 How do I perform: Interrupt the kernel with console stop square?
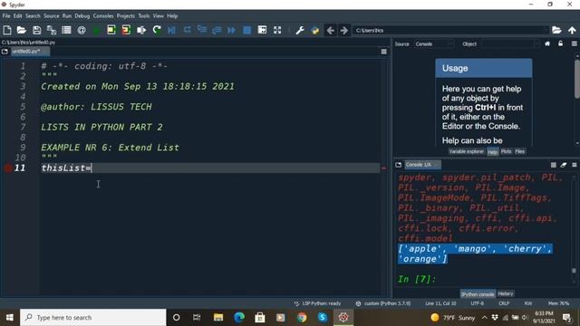(554, 165)
